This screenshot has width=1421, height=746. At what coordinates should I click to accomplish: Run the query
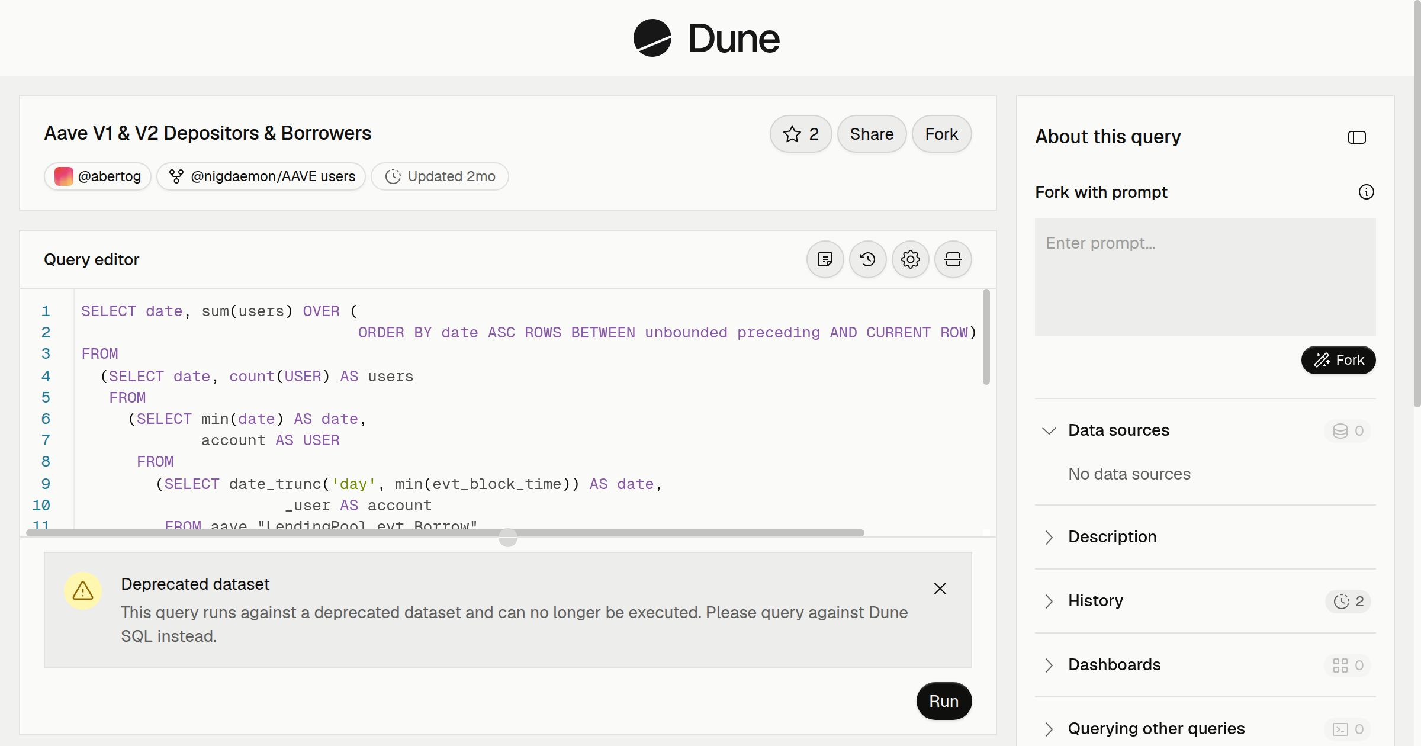tap(944, 701)
